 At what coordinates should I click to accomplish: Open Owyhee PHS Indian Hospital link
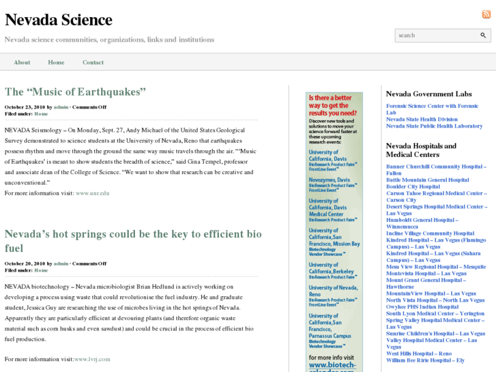(x=422, y=306)
